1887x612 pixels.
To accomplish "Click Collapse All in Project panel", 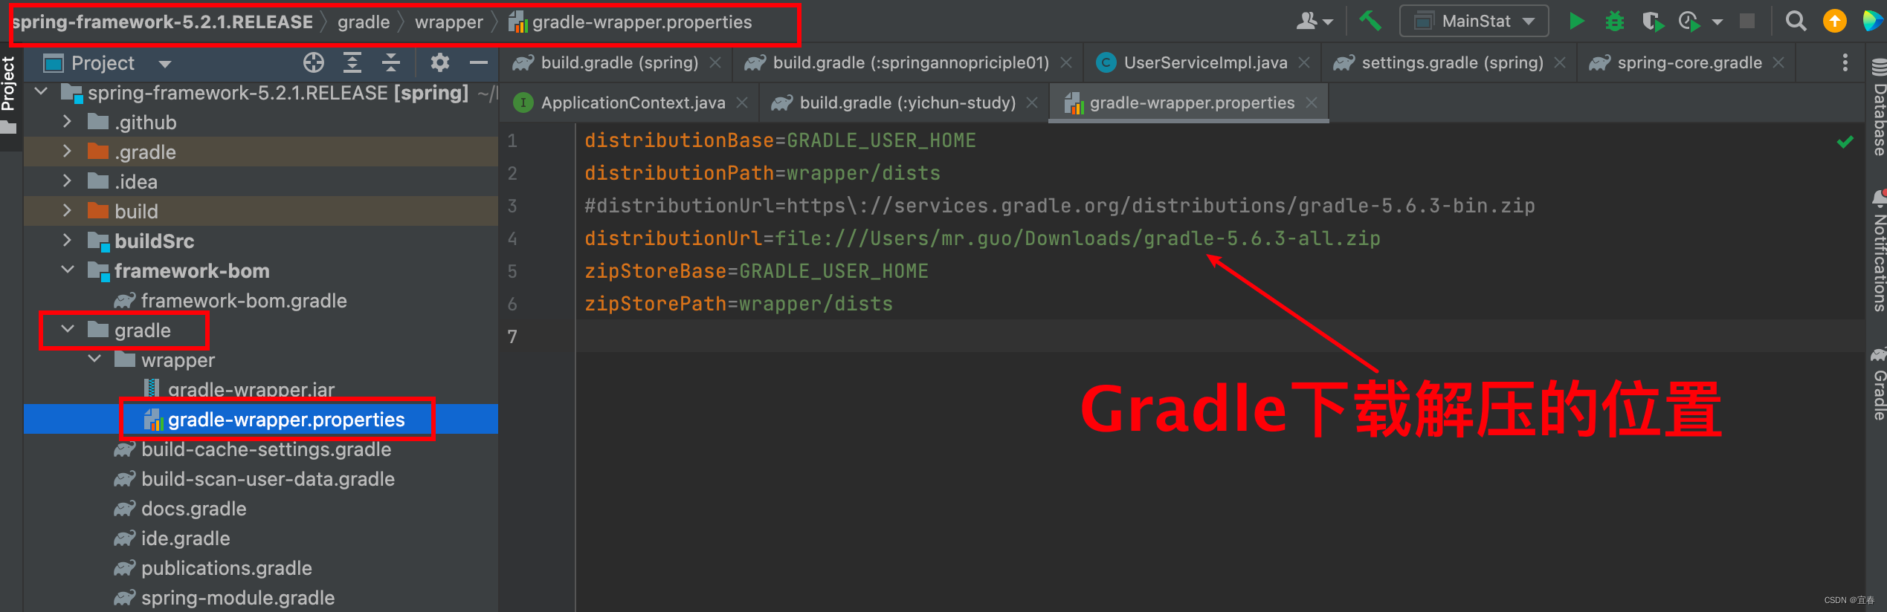I will (391, 63).
